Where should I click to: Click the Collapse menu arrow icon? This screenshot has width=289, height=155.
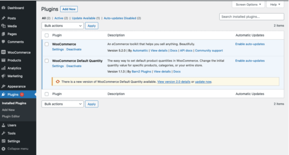(3, 149)
